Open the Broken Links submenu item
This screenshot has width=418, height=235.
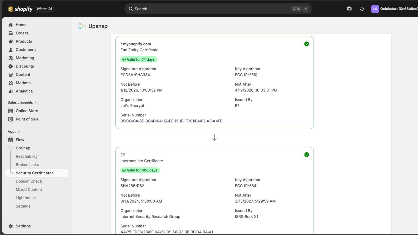click(x=27, y=165)
